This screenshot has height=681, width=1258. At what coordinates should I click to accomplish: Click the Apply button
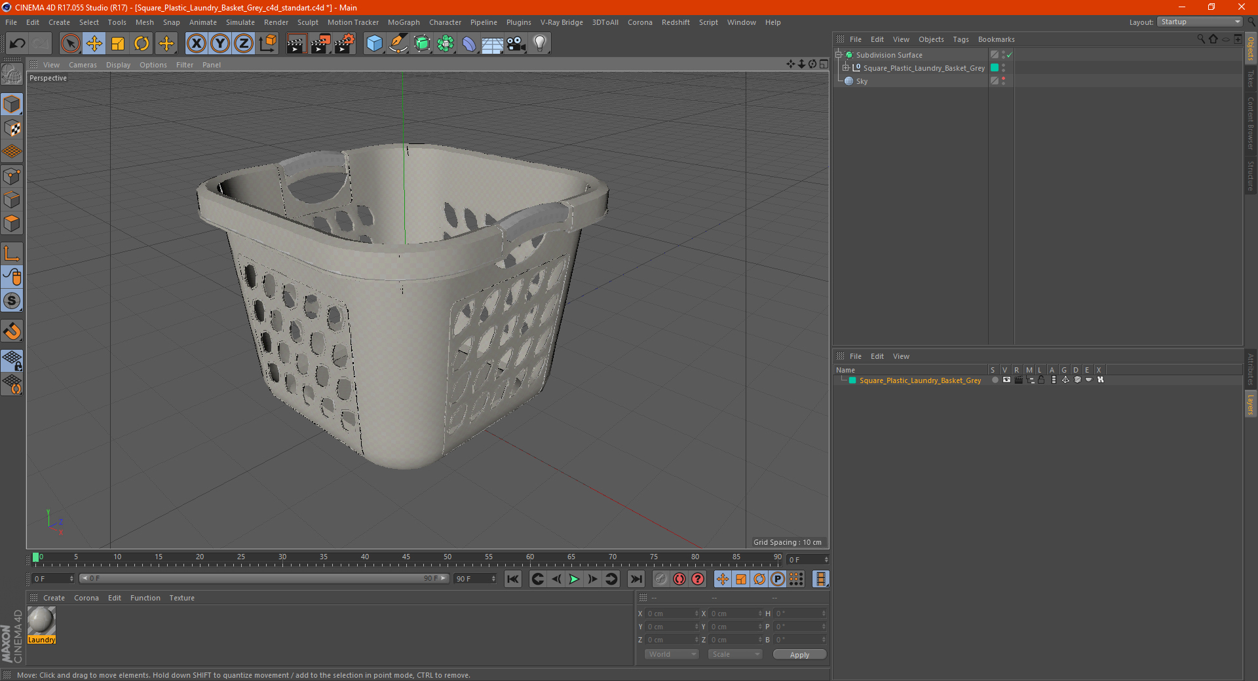point(799,654)
